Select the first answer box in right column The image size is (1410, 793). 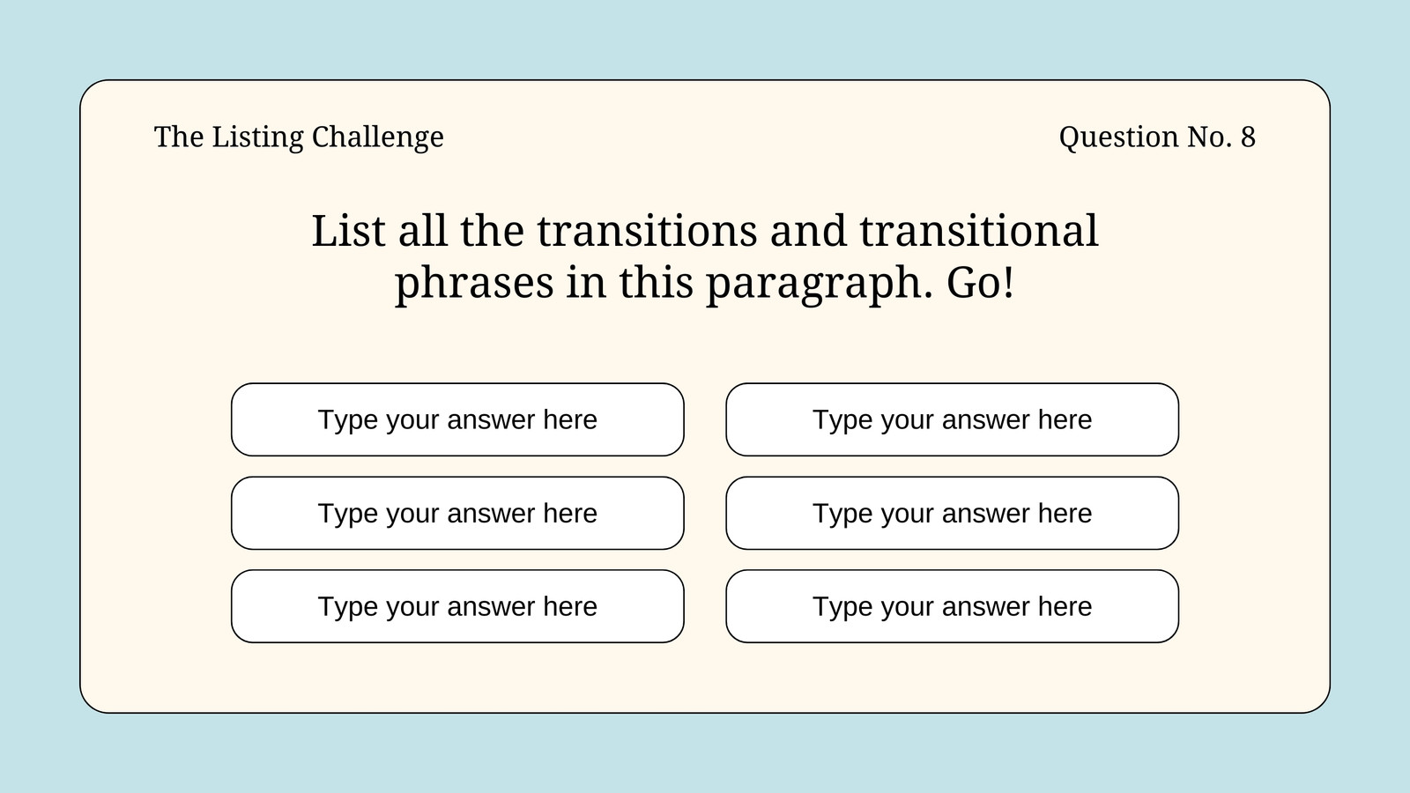[x=952, y=419]
